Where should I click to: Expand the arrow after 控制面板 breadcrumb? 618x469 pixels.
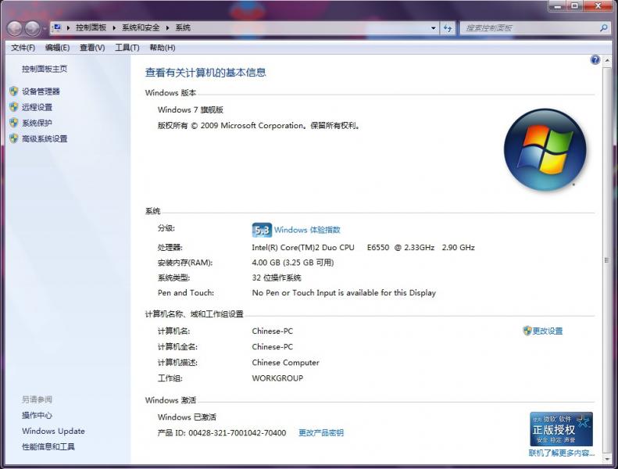[114, 28]
